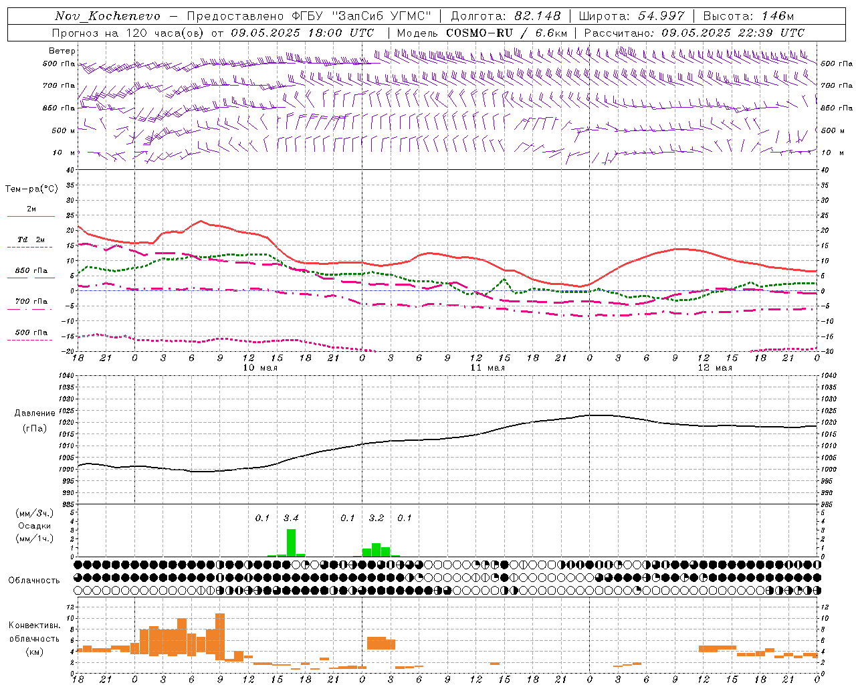Click the "(мм/3ч.)" precipitation unit label
Screen dimensions: 856x685
35,513
